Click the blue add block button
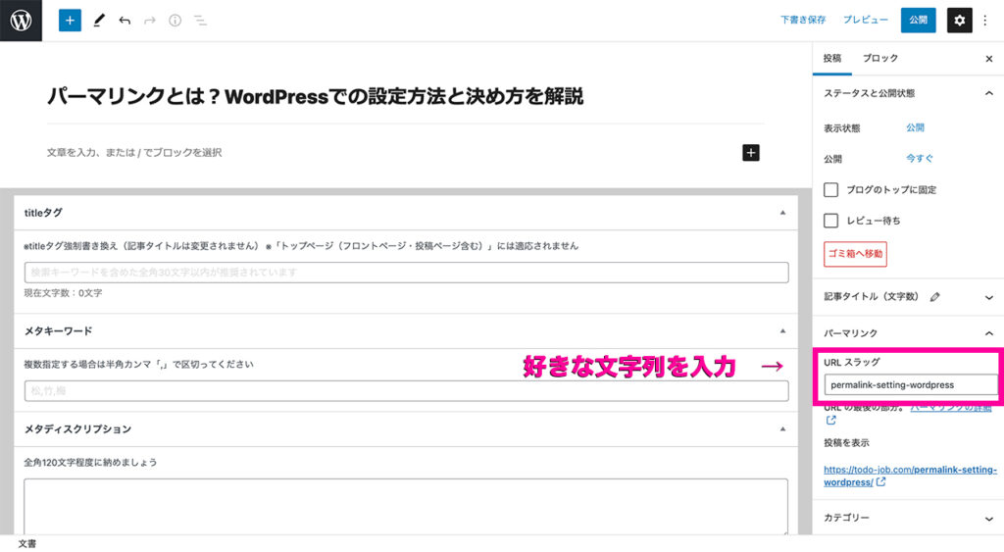 70,21
